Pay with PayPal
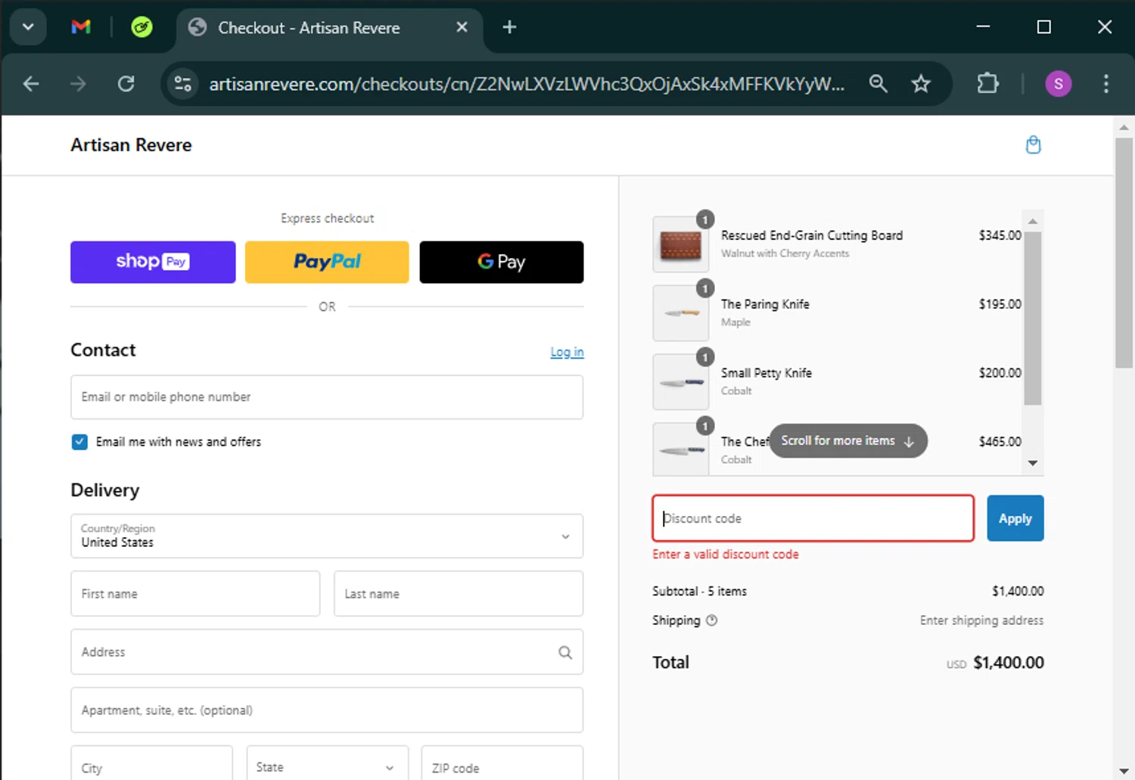The height and width of the screenshot is (780, 1135). [327, 262]
